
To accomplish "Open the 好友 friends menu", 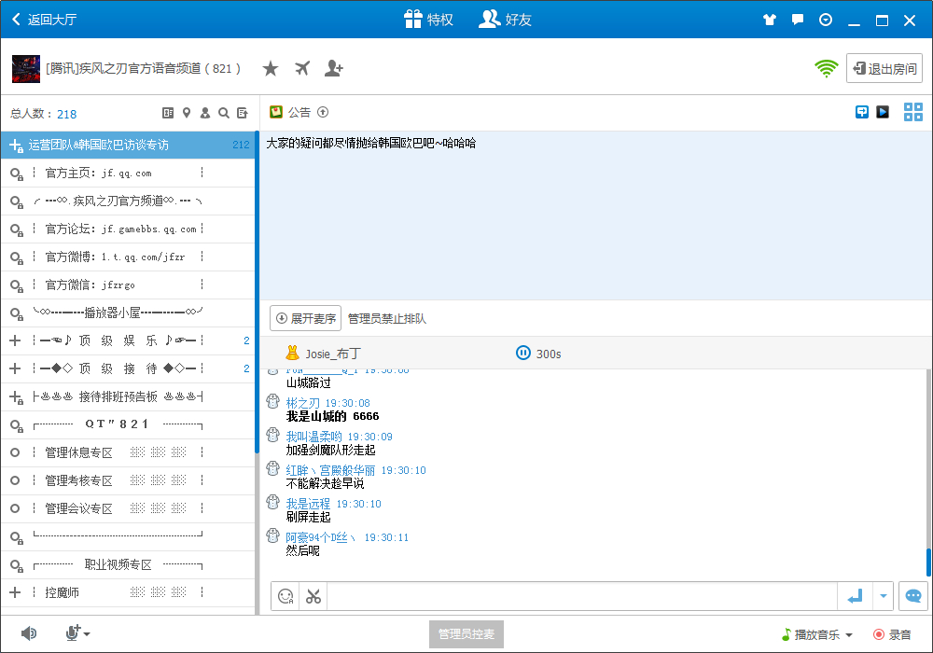I will (505, 20).
